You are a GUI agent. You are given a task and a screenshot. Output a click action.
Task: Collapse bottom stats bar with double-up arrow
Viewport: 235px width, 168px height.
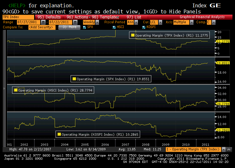pos(229,149)
